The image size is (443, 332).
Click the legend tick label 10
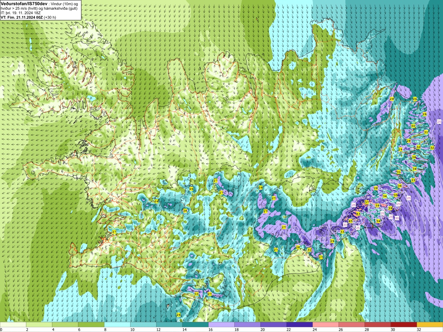[x=132, y=330]
